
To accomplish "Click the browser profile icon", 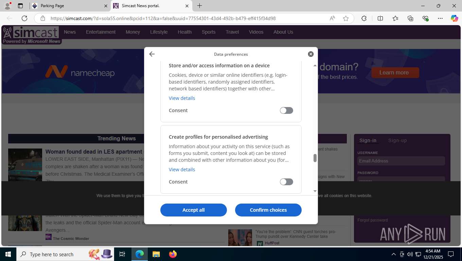I will tap(7, 6).
